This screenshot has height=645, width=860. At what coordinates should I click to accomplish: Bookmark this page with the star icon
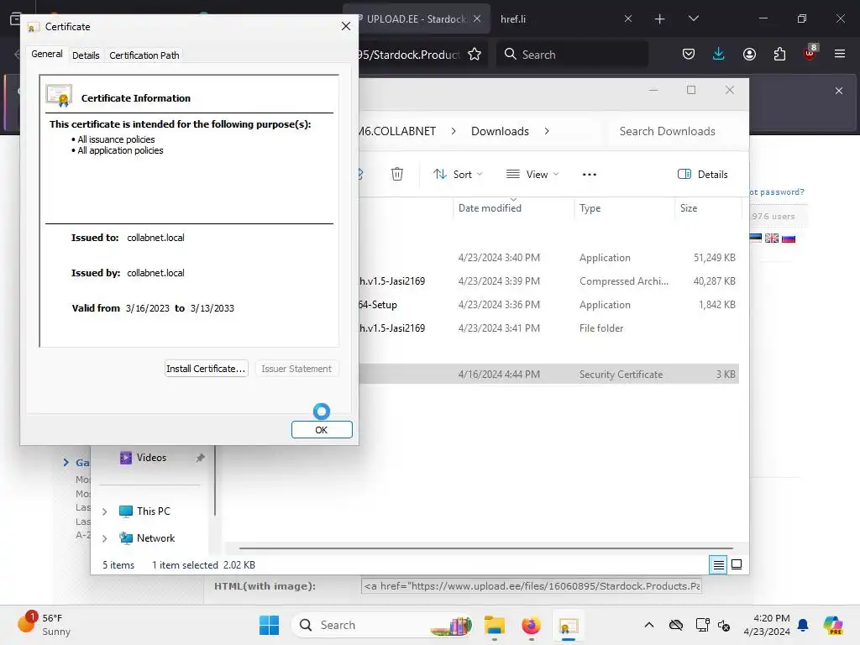tap(475, 55)
